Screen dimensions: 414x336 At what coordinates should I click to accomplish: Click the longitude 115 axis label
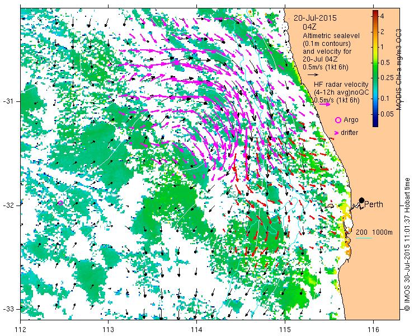coord(285,330)
